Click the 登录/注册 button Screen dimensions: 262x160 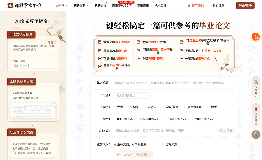(x=245, y=6)
